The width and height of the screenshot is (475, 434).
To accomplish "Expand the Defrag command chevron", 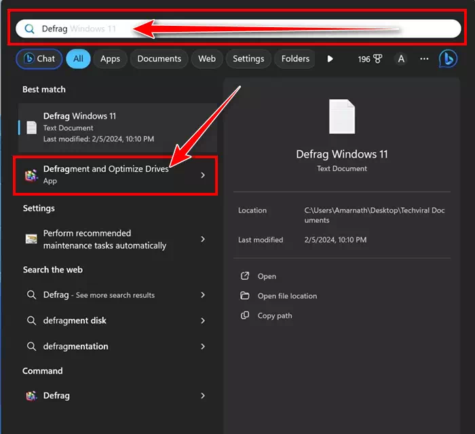I will pos(203,395).
